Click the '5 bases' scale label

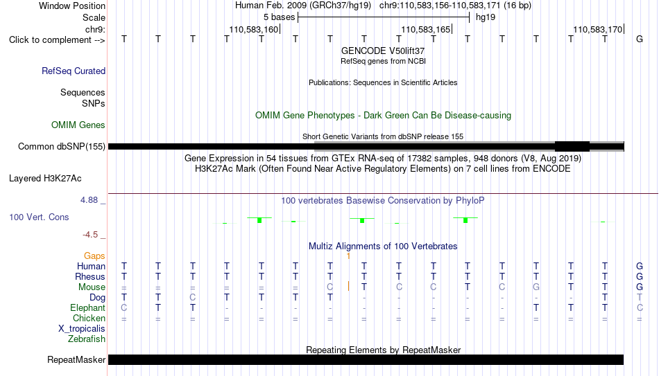point(279,17)
